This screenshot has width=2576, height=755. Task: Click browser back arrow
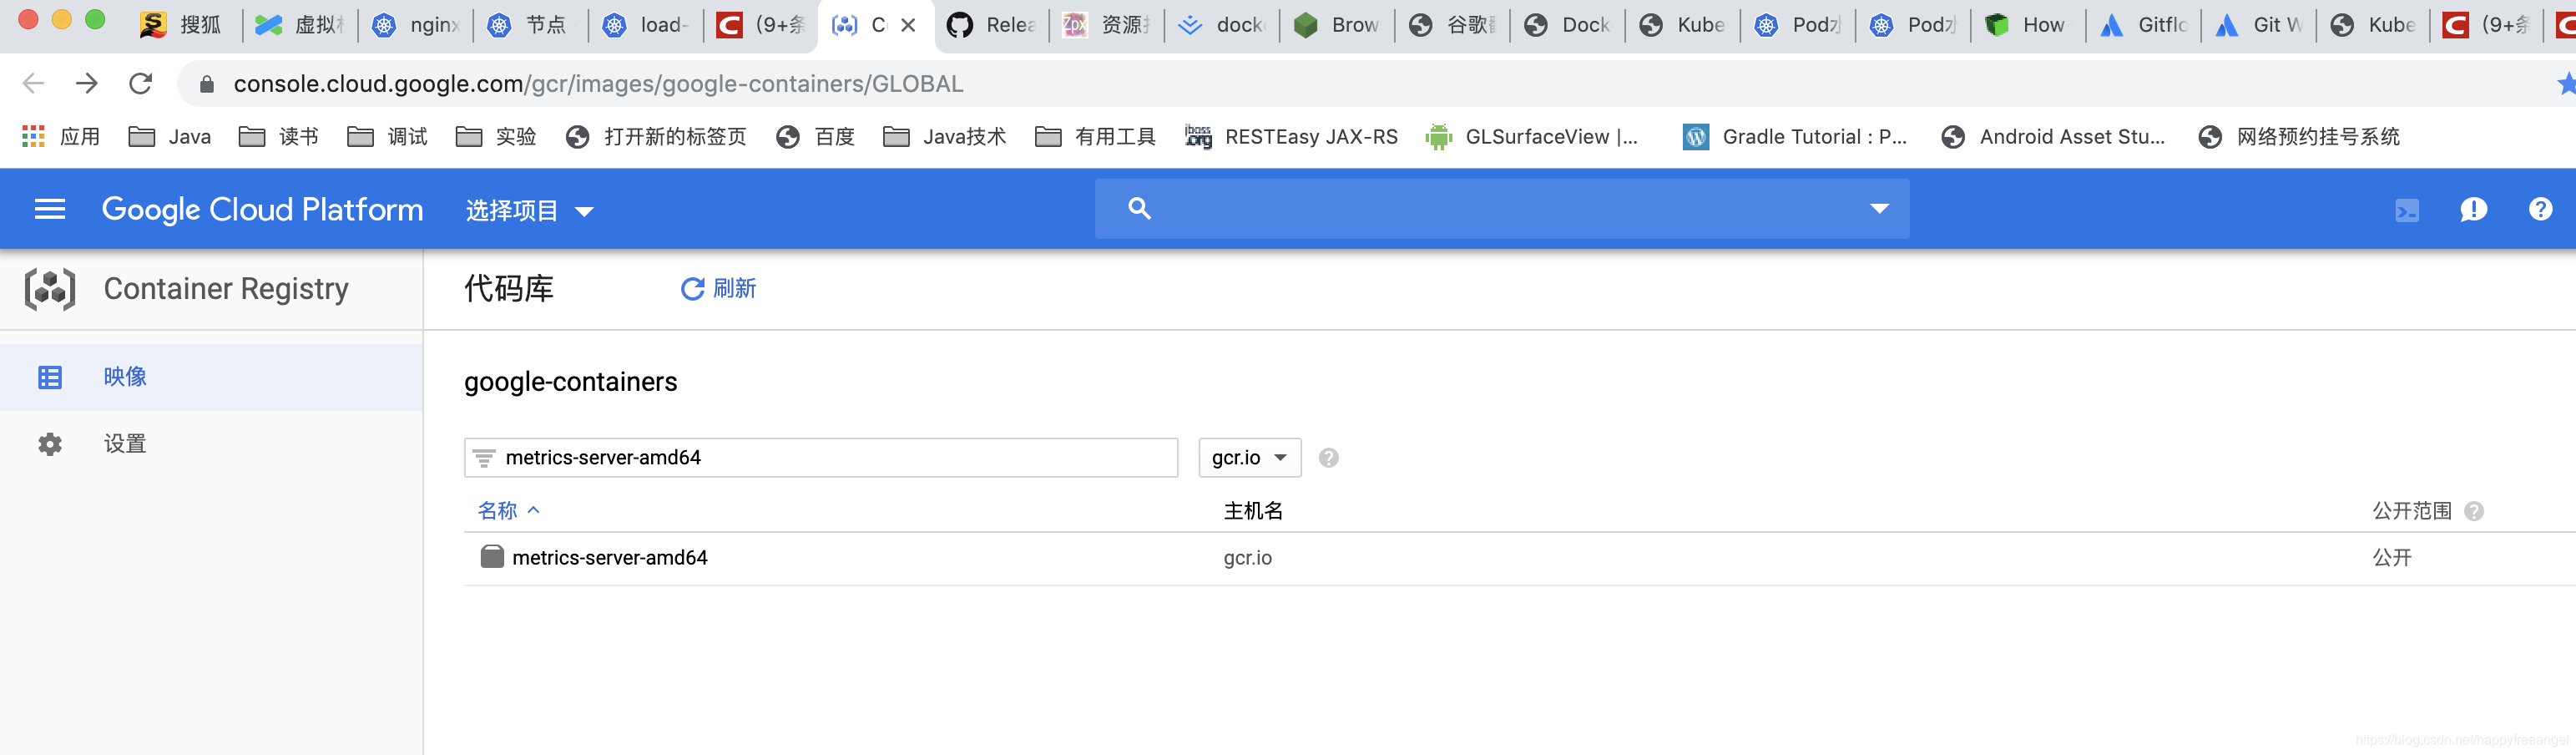pyautogui.click(x=33, y=84)
